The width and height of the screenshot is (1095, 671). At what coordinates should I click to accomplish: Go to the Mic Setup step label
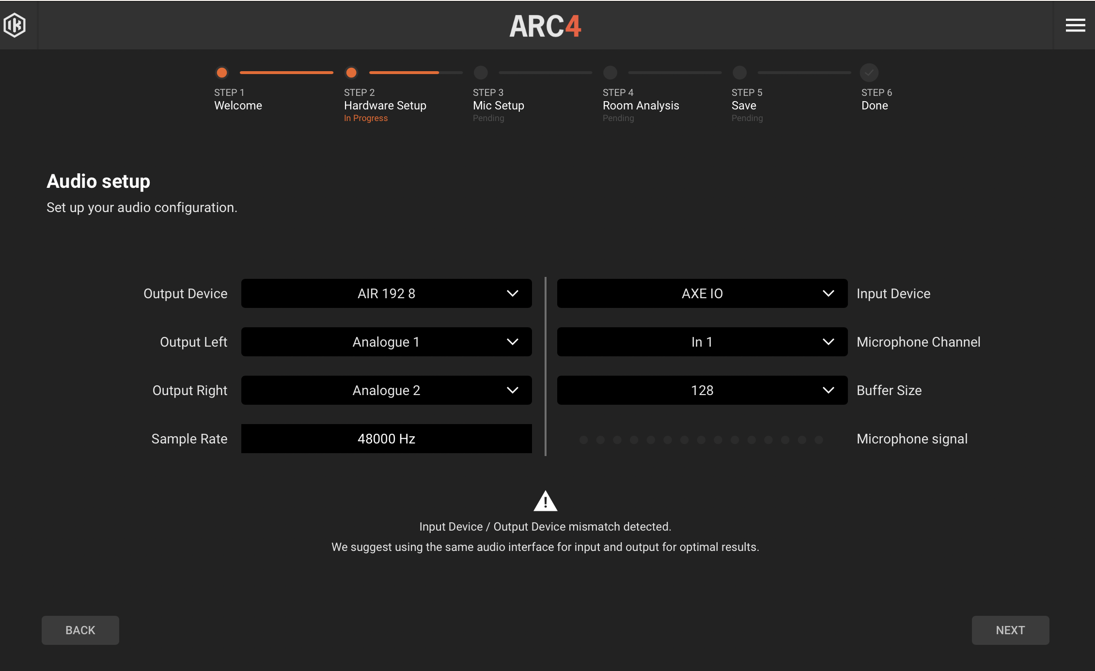[499, 106]
